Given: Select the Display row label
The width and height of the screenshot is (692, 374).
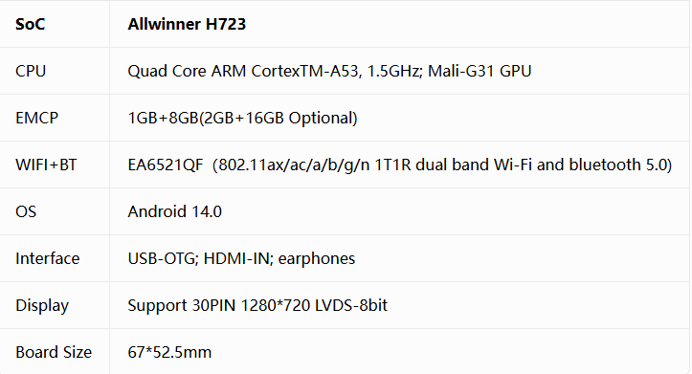Looking at the screenshot, I should pyautogui.click(x=42, y=306).
